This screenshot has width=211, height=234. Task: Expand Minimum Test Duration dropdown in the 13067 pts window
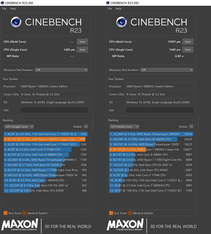[166, 70]
